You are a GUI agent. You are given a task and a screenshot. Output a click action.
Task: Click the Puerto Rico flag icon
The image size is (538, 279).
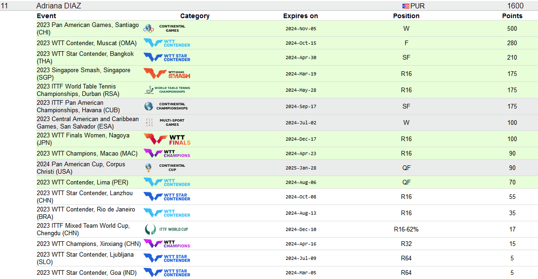point(406,6)
